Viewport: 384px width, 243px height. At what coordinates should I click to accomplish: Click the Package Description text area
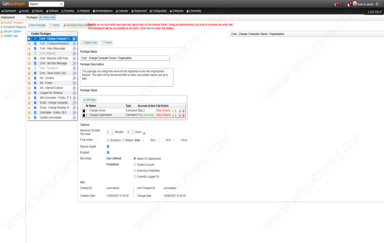(126, 77)
